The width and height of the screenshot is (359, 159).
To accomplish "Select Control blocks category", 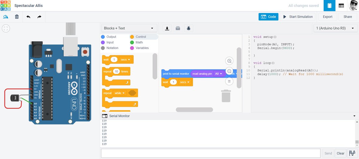I will [x=138, y=37].
